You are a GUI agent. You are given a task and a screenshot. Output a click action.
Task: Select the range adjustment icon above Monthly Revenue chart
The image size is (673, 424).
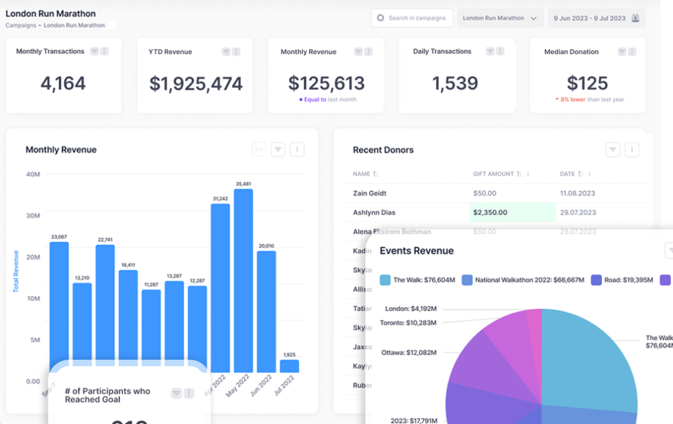[259, 149]
